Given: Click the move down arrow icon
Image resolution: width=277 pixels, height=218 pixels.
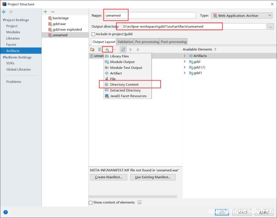Looking at the screenshot, I should (x=137, y=49).
